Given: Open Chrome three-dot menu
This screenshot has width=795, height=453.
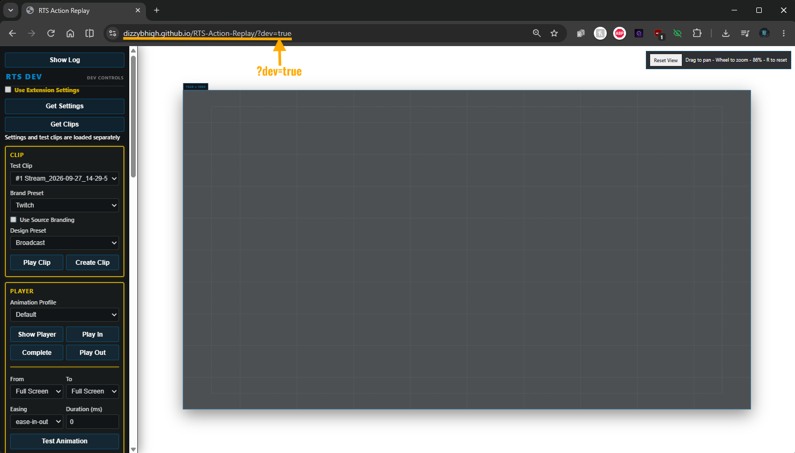Looking at the screenshot, I should tap(784, 33).
